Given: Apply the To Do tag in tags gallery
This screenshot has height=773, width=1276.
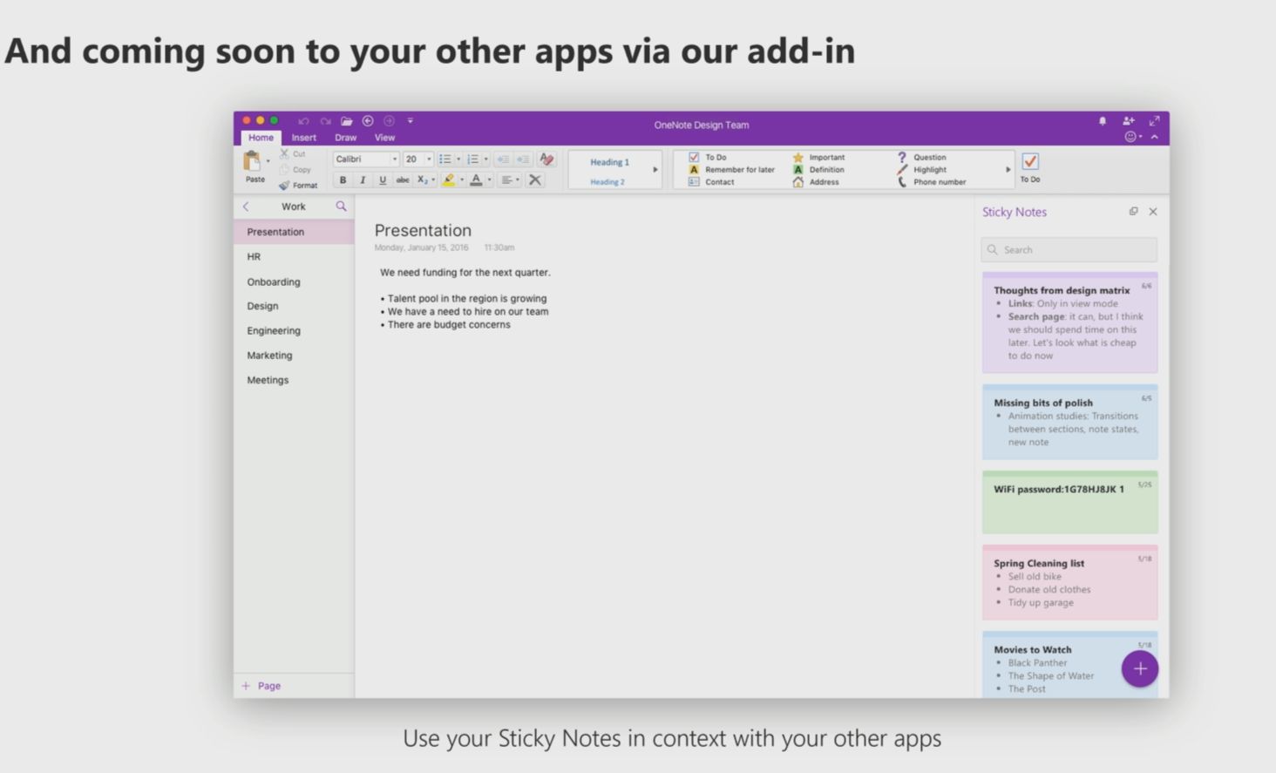Looking at the screenshot, I should tap(707, 158).
